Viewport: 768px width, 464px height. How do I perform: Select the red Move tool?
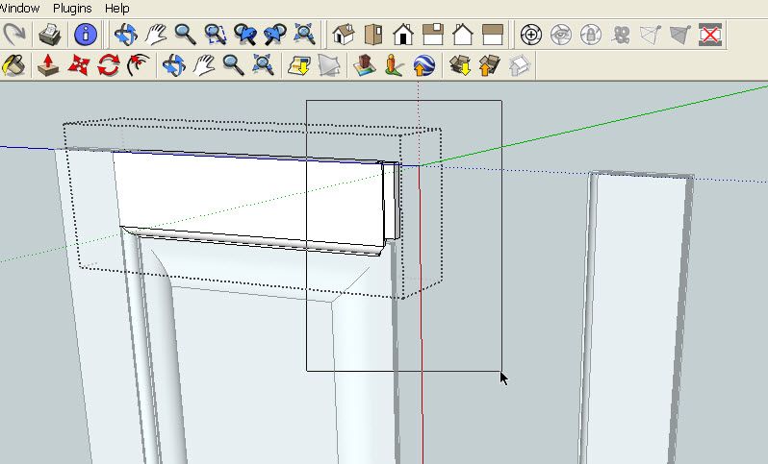tap(78, 65)
